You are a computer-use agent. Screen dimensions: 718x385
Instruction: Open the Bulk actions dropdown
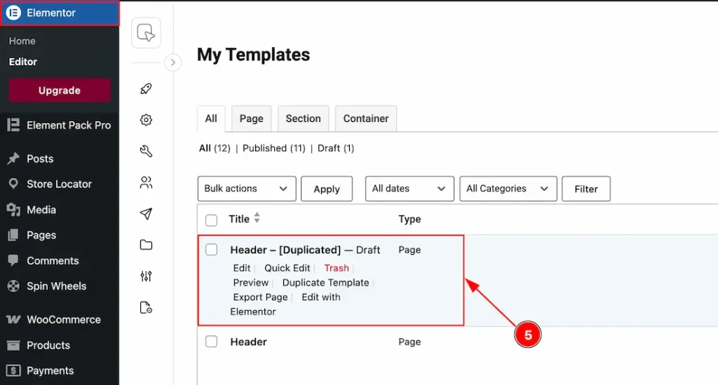247,188
